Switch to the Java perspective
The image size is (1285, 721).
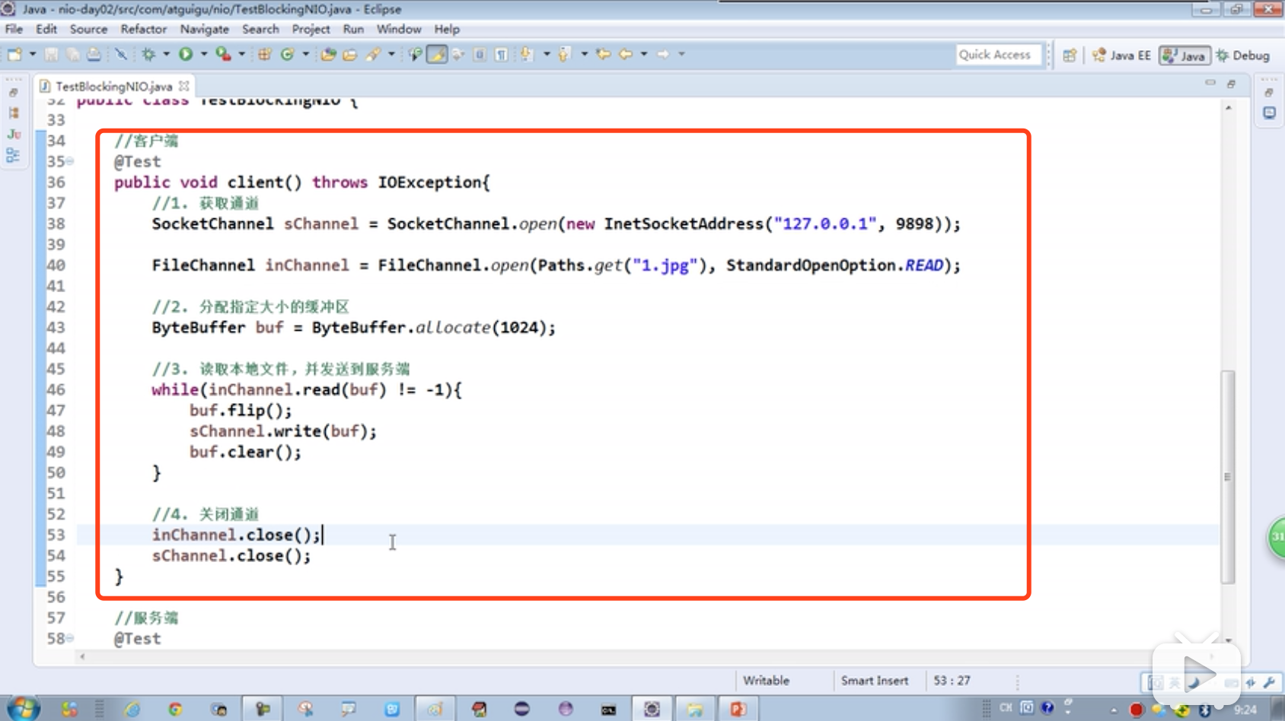[1185, 55]
